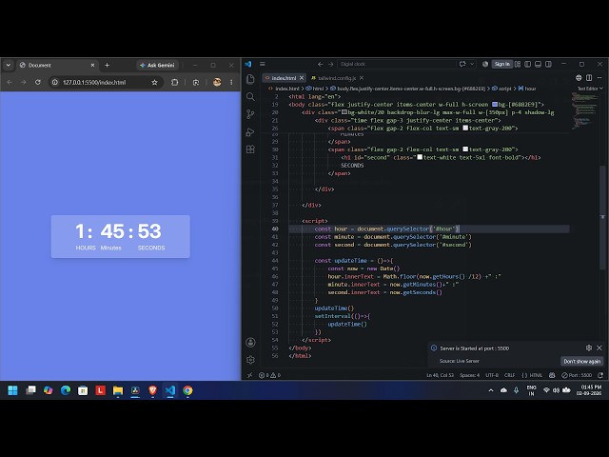Open Chrome tab search dropdown arrow
The height and width of the screenshot is (457, 609).
pyautogui.click(x=9, y=66)
